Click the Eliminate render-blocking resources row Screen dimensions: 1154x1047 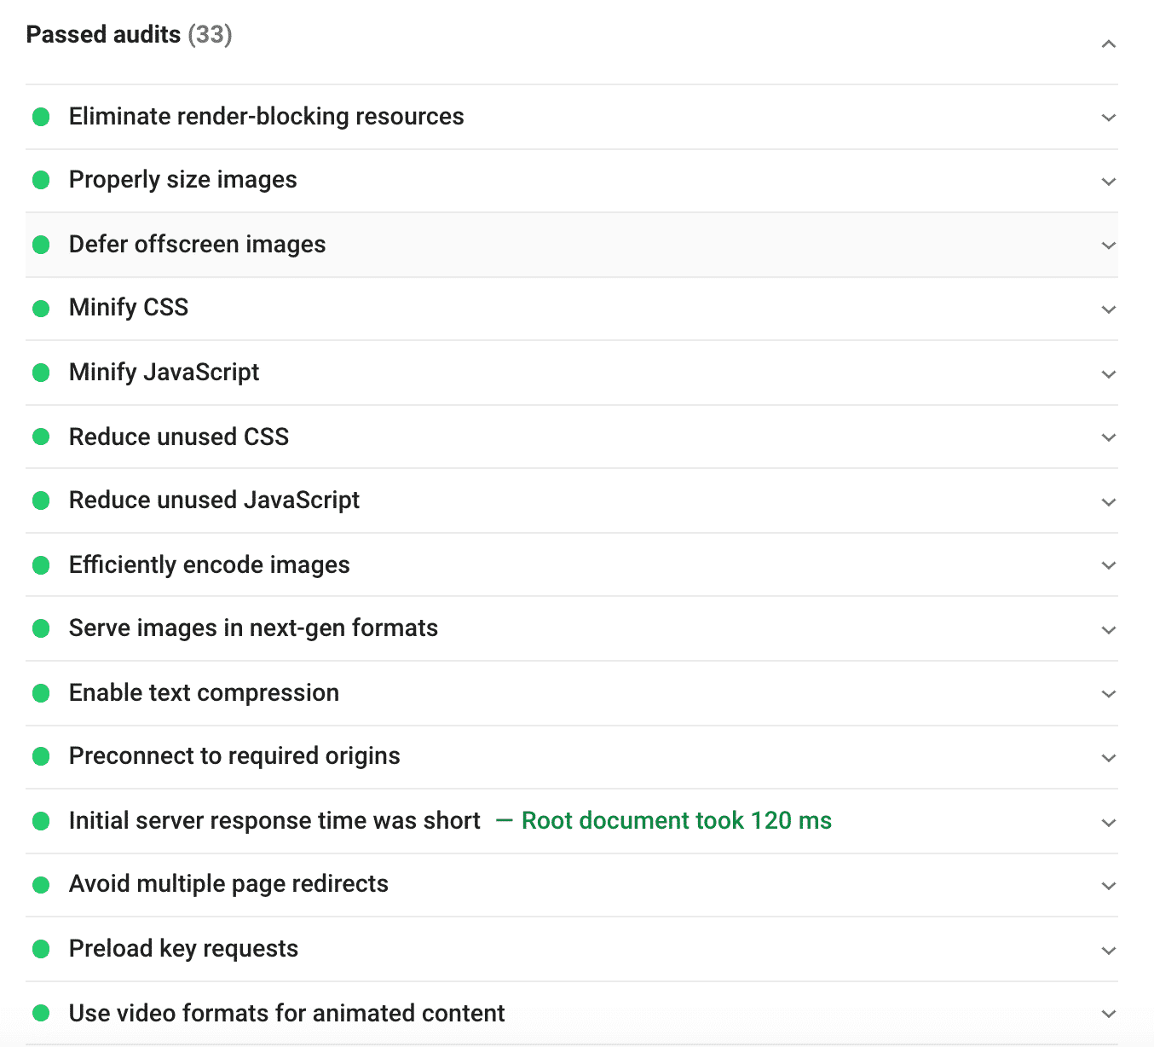click(x=266, y=117)
